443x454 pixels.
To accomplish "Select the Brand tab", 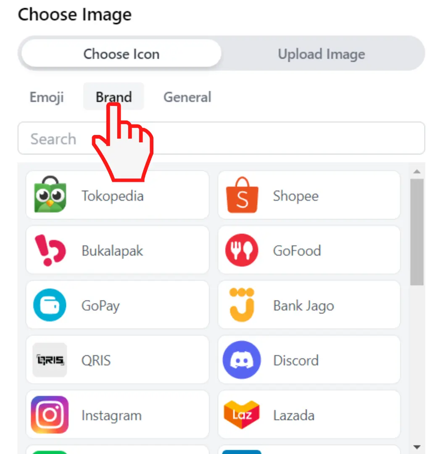I will [x=113, y=97].
